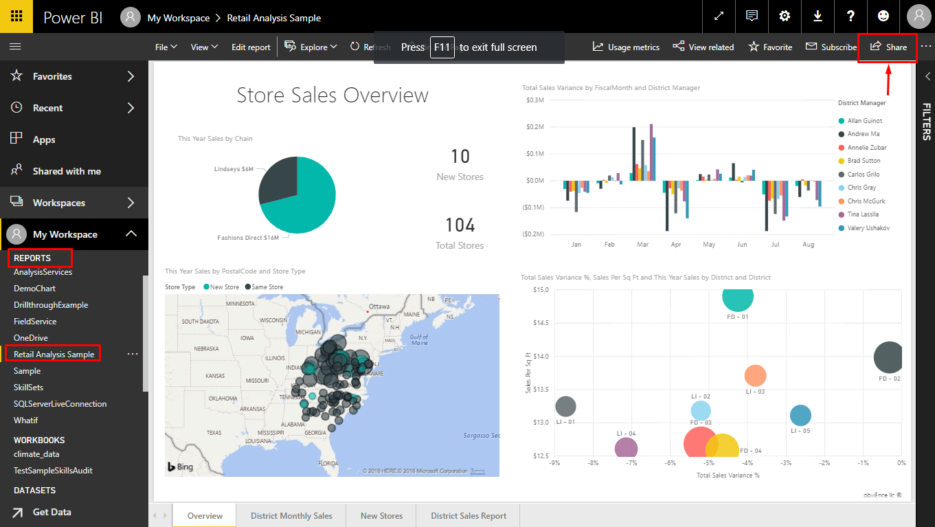935x527 pixels.
Task: Click My Workspace in breadcrumb
Action: [x=179, y=18]
